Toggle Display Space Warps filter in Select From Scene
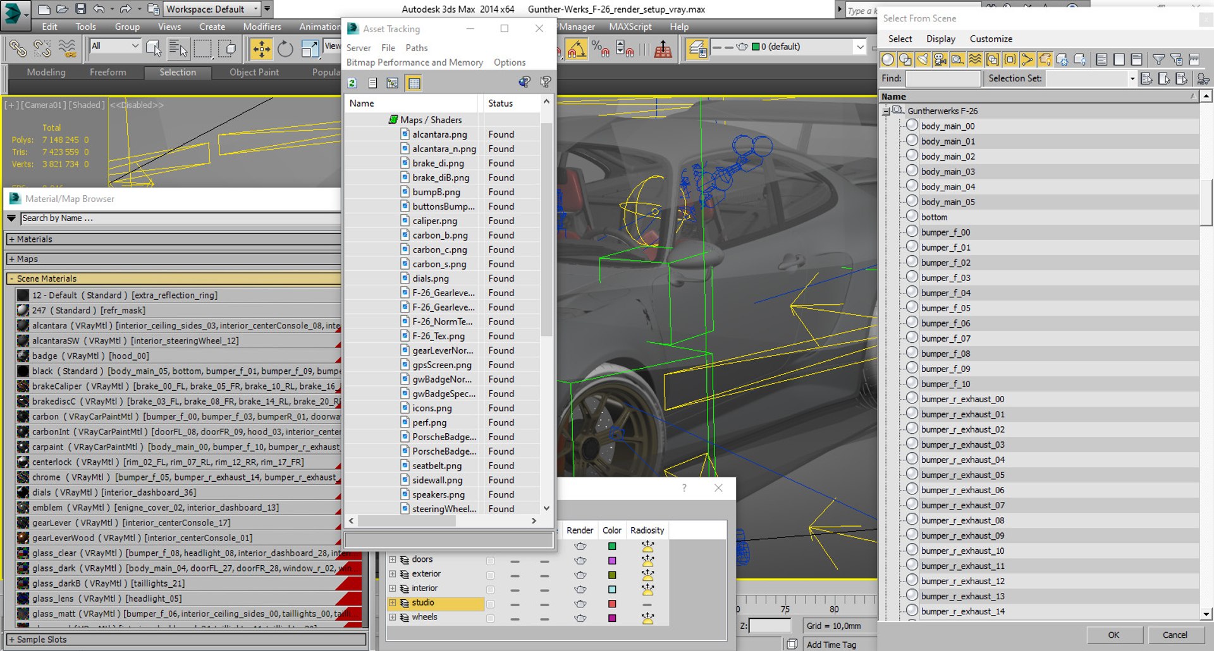1214x651 pixels. (x=975, y=59)
